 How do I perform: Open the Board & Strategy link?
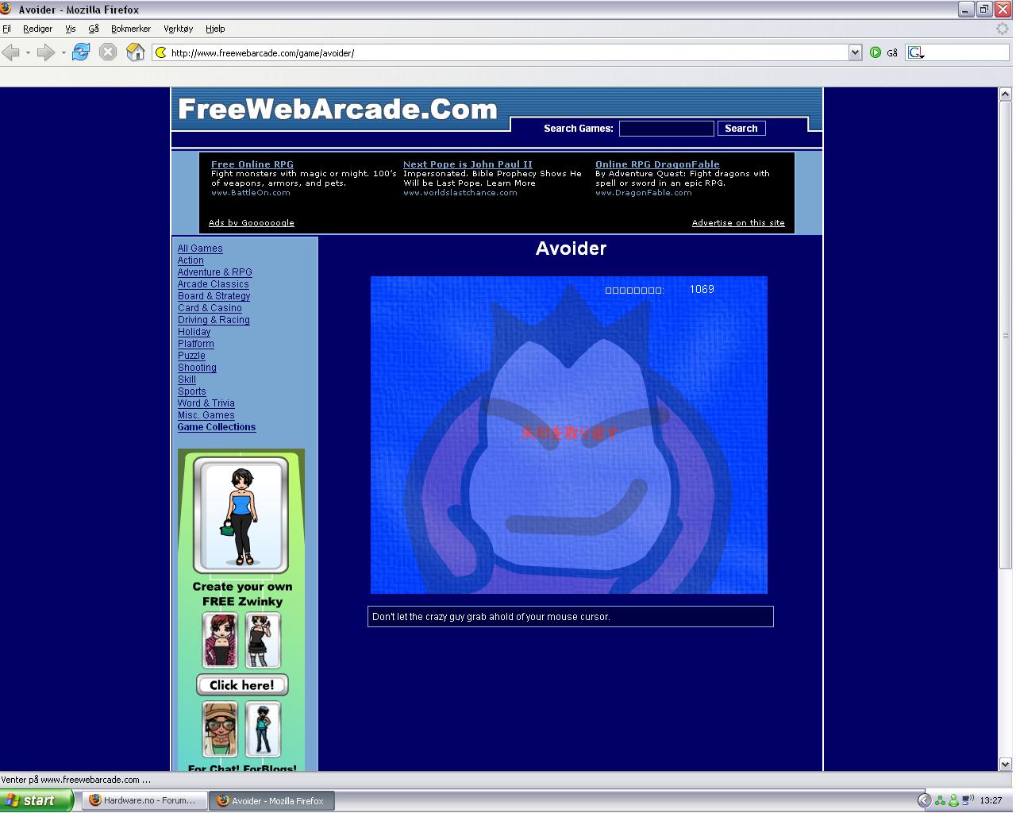pyautogui.click(x=214, y=296)
